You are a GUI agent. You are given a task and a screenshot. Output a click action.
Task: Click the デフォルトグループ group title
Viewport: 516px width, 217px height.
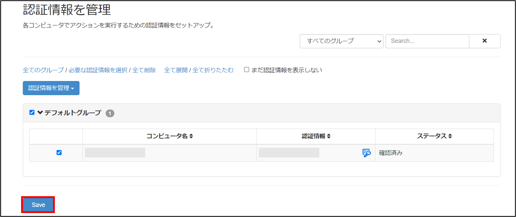(x=73, y=113)
